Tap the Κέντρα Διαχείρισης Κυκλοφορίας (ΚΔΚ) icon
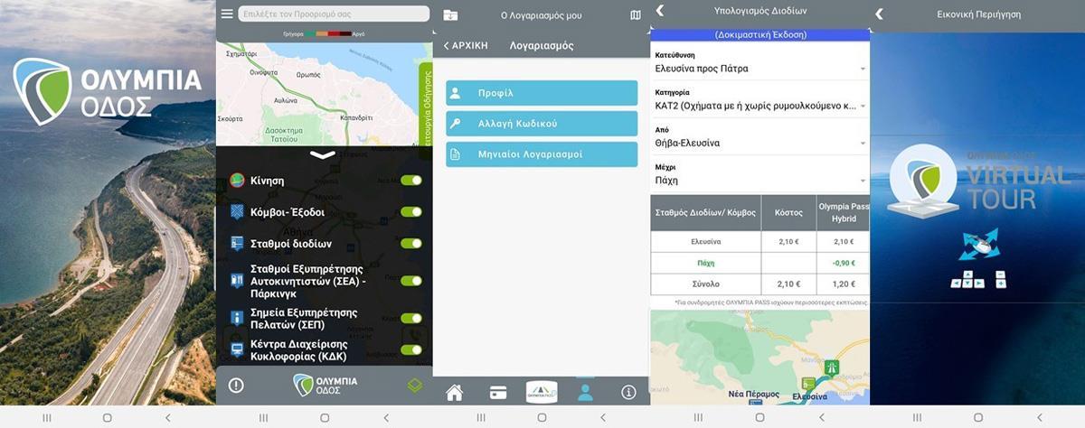The width and height of the screenshot is (1085, 428). (237, 349)
